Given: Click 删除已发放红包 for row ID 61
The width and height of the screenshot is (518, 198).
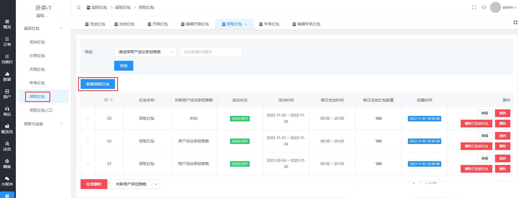Looking at the screenshot, I should [476, 169].
